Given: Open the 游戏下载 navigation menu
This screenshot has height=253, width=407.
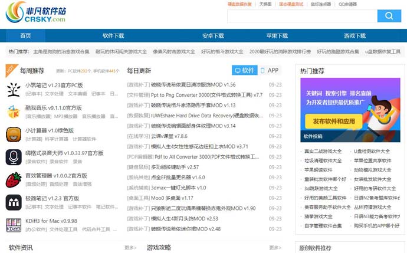Looking at the screenshot, I should tap(355, 35).
